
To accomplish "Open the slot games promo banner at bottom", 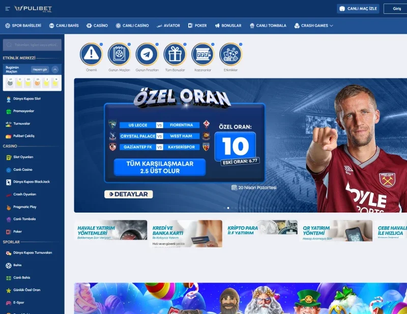I will pos(240,298).
